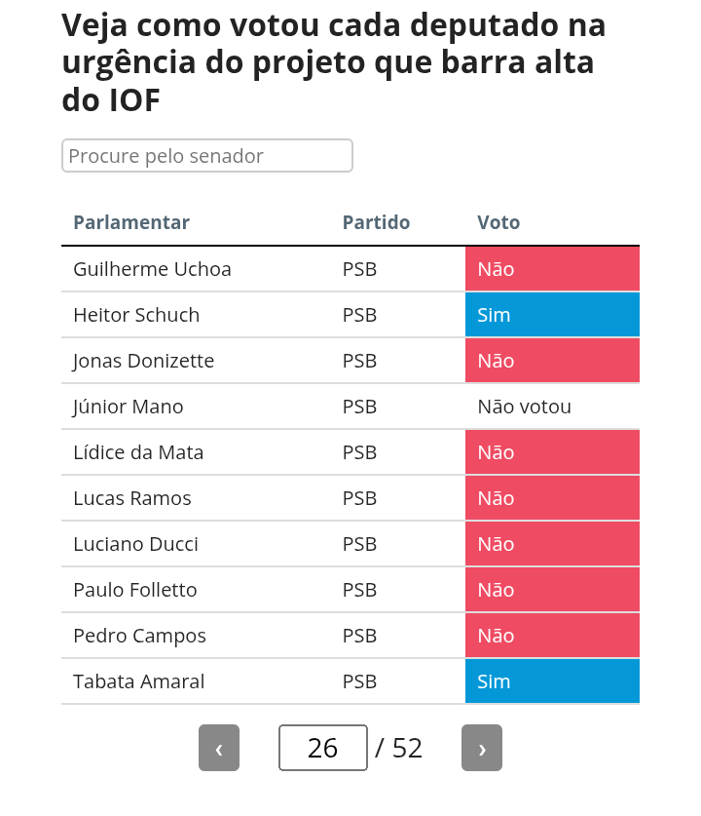Click the Luciano Ducci name
This screenshot has width=701, height=816.
coord(133,544)
